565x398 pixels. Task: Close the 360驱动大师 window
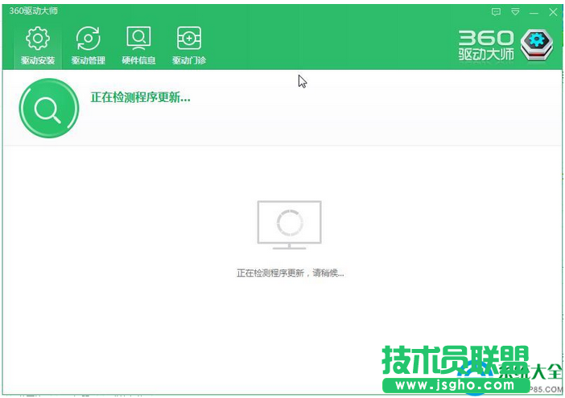coord(553,12)
